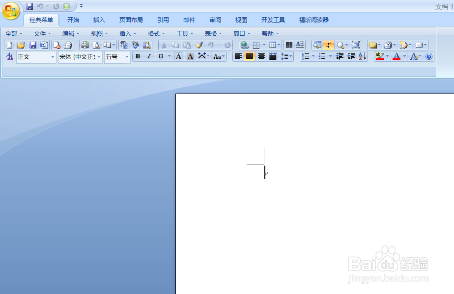Toggle character shading A icon
Image resolution: width=454 pixels, height=294 pixels.
190,57
